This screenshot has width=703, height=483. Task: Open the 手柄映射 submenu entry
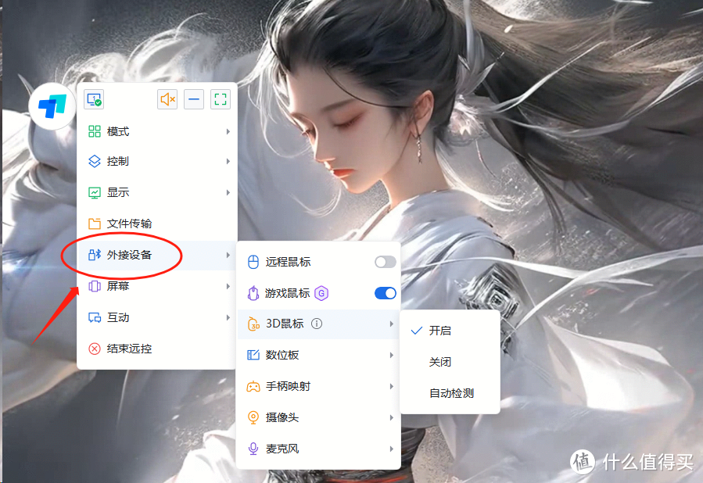coord(318,386)
